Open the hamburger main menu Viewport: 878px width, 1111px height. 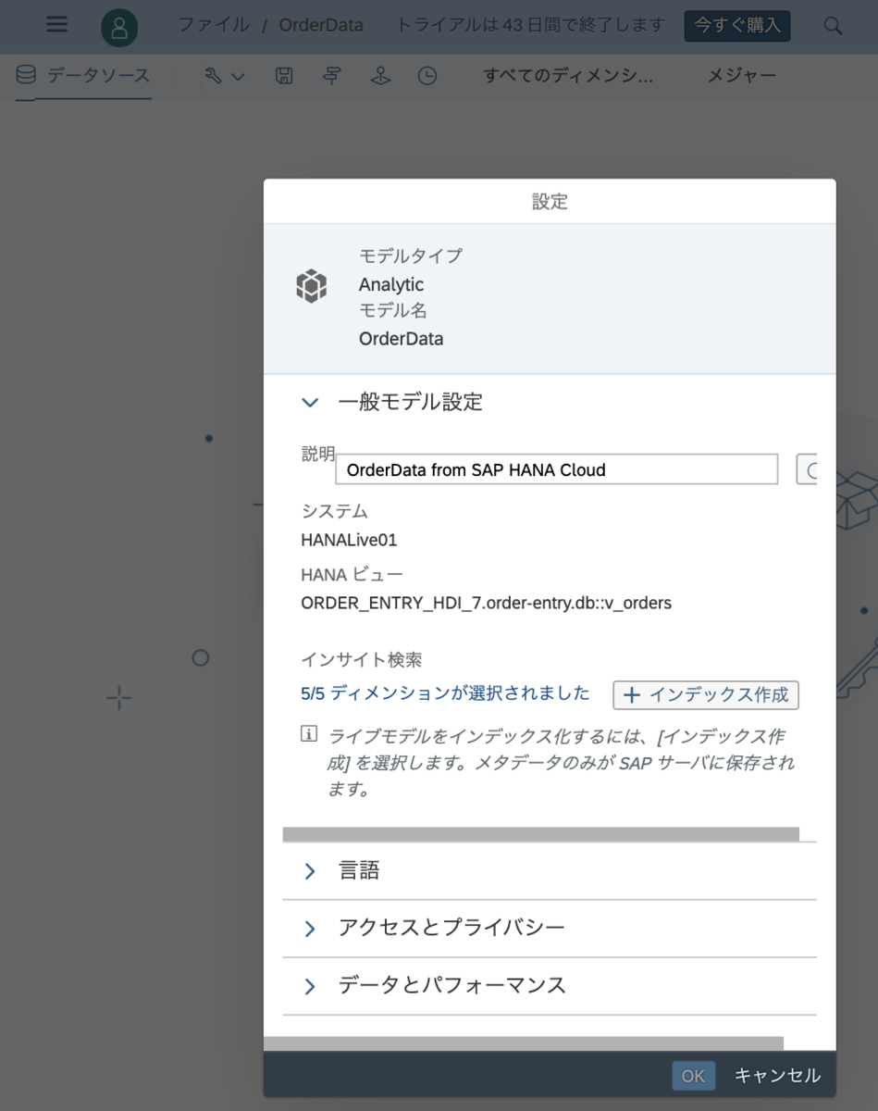(x=56, y=25)
